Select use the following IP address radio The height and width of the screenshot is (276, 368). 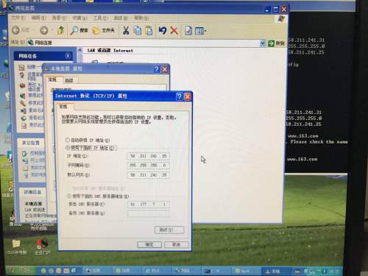pyautogui.click(x=68, y=148)
